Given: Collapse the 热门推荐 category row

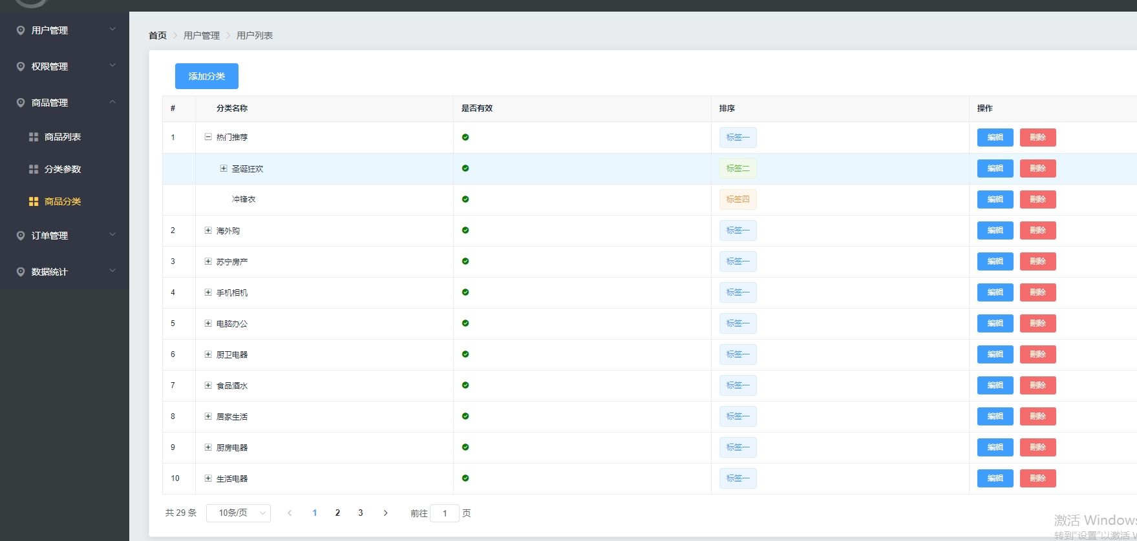Looking at the screenshot, I should click(x=208, y=137).
